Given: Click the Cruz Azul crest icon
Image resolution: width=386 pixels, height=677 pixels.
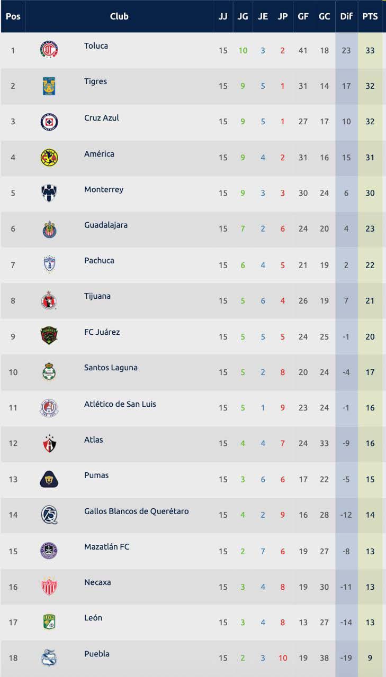Looking at the screenshot, I should pyautogui.click(x=49, y=122).
